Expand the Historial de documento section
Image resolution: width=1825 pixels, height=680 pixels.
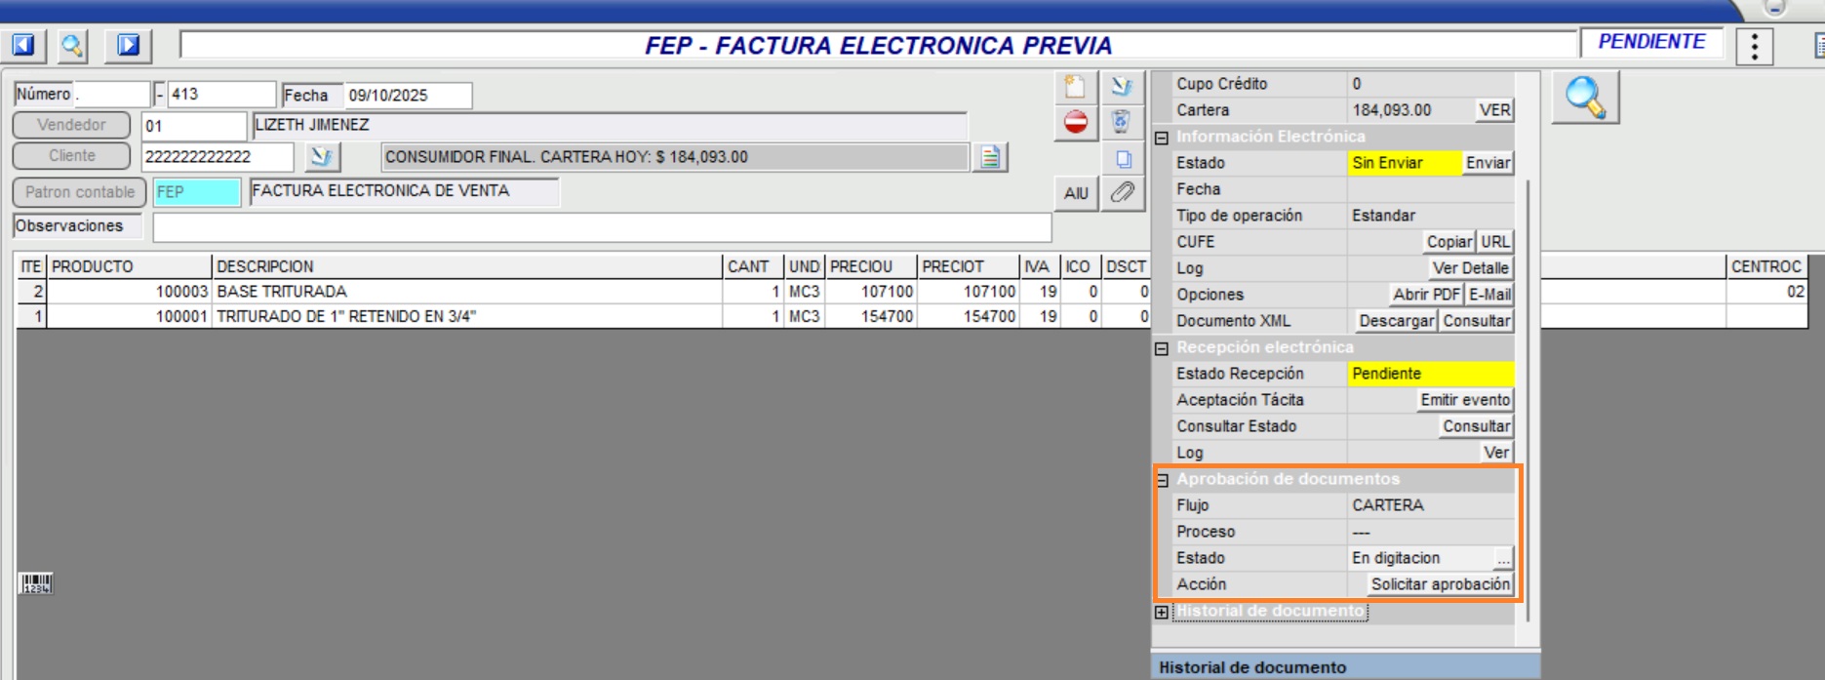point(1162,613)
